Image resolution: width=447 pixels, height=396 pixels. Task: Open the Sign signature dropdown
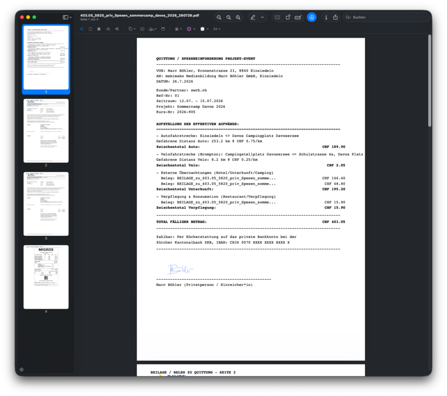(x=152, y=29)
